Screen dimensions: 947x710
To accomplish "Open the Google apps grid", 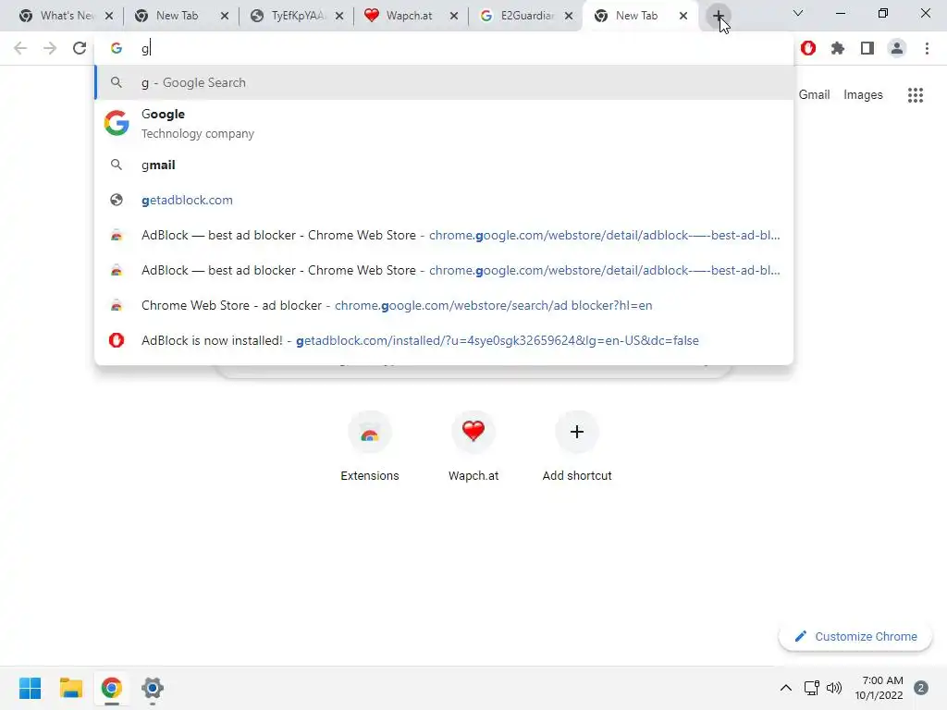I will (916, 95).
